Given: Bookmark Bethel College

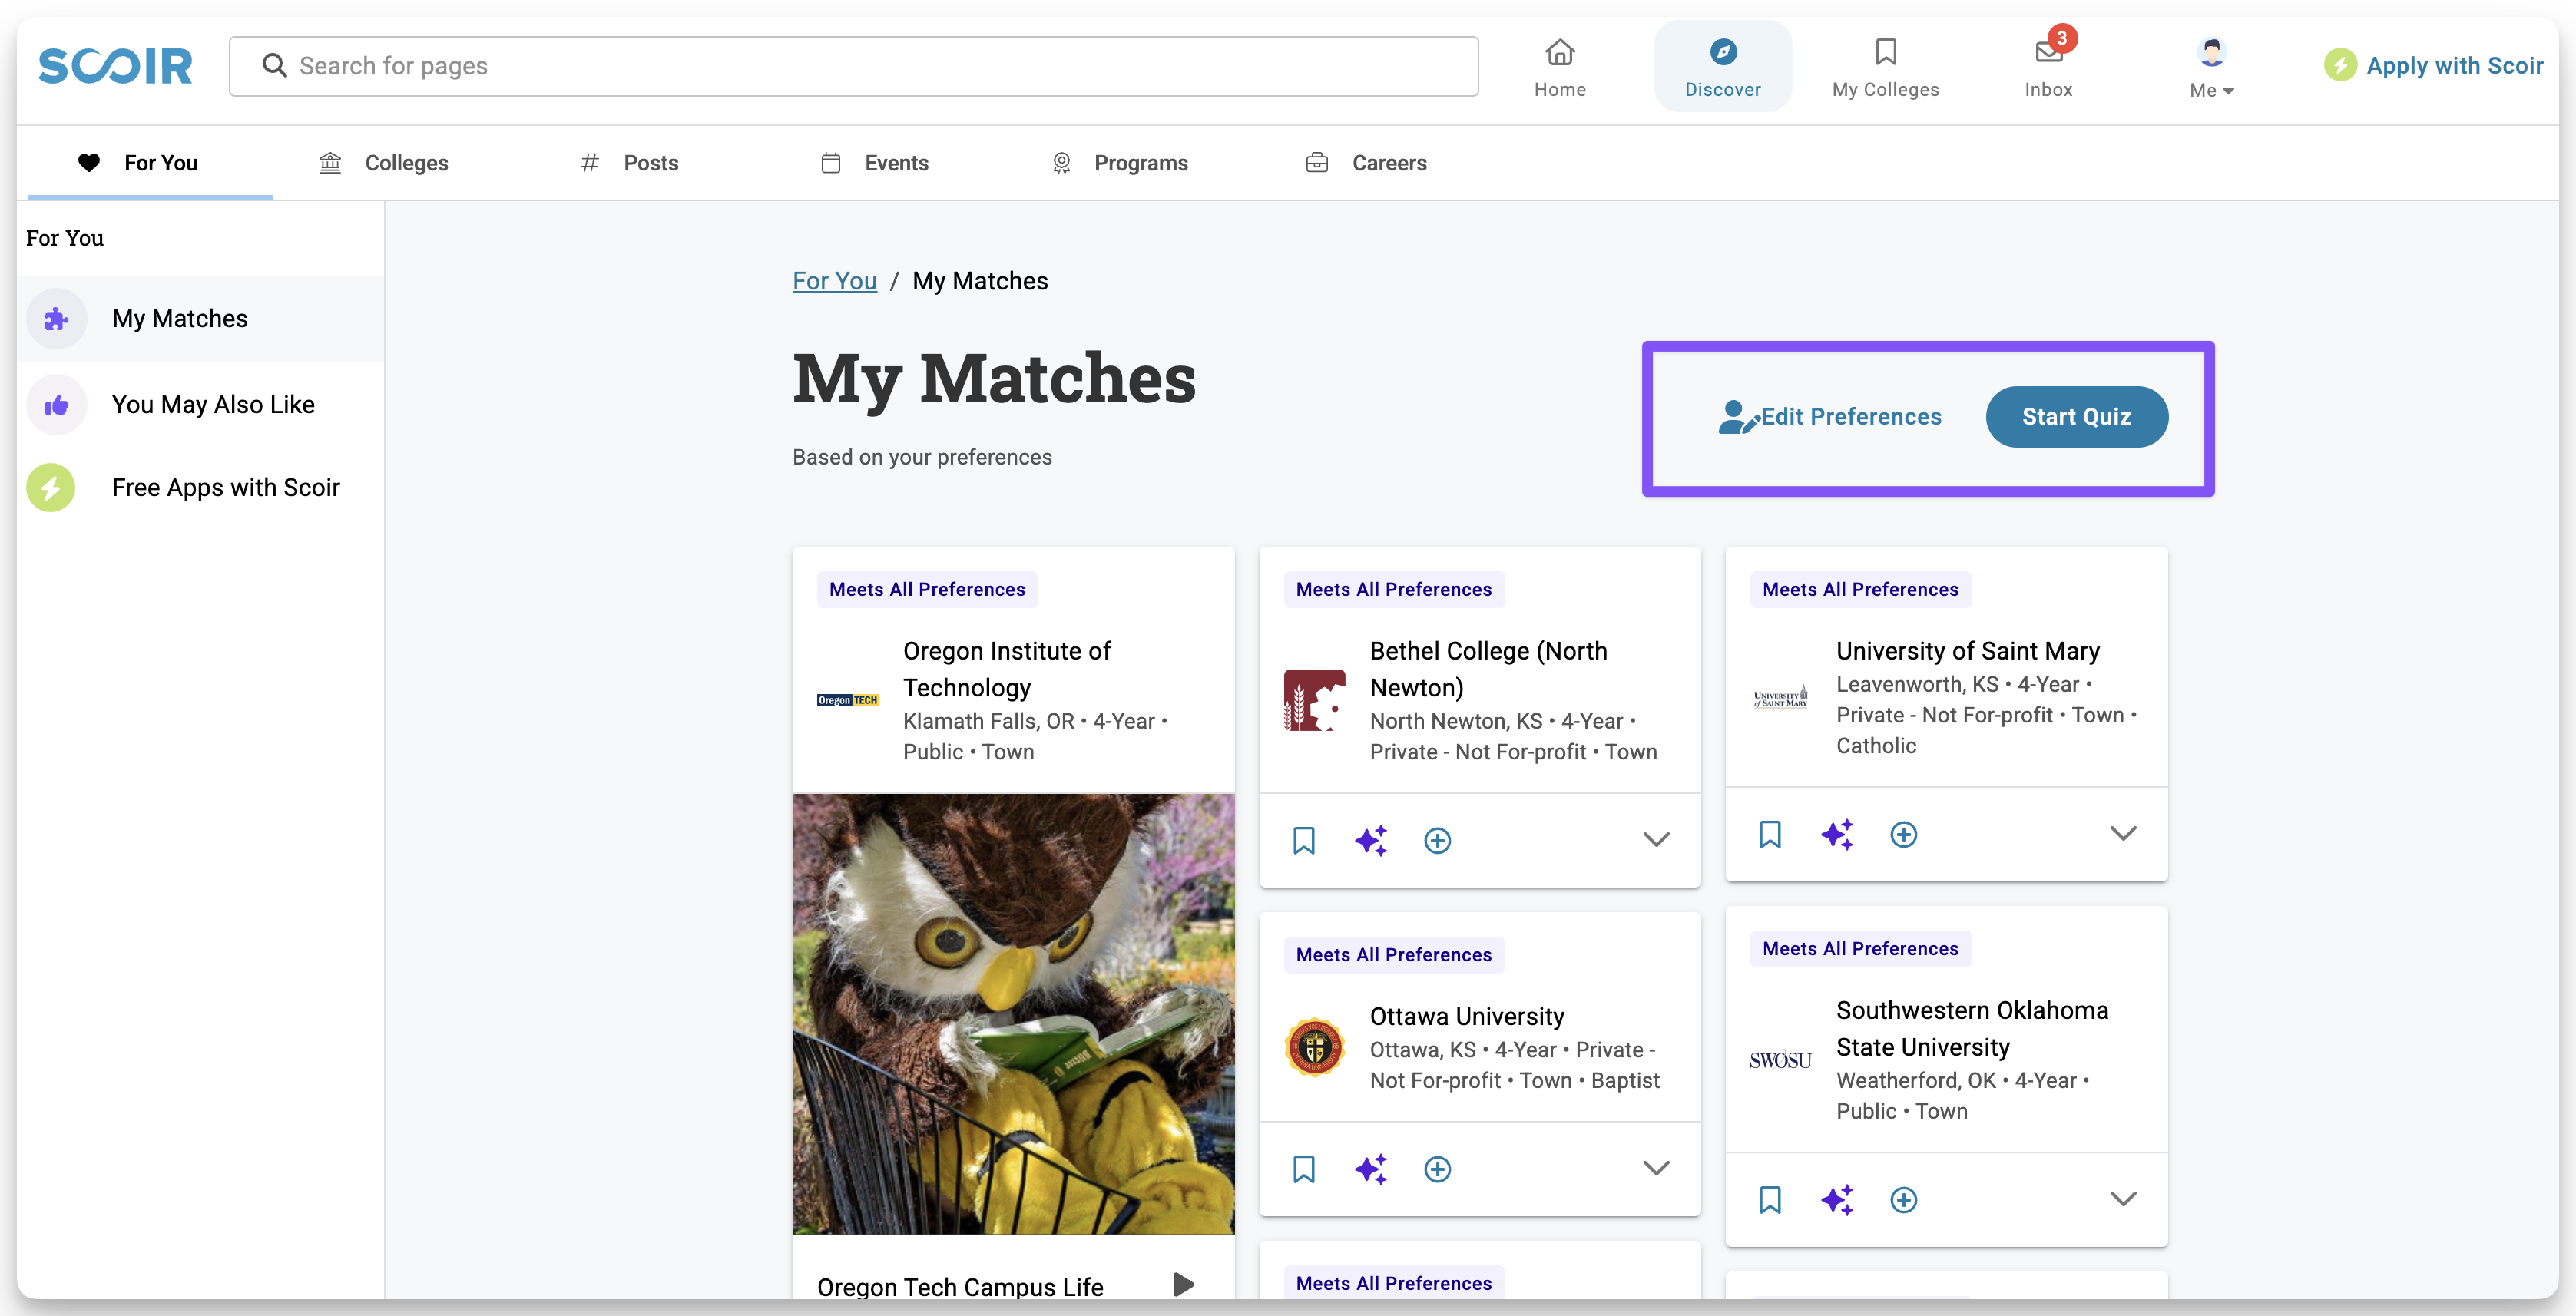Looking at the screenshot, I should coord(1303,840).
